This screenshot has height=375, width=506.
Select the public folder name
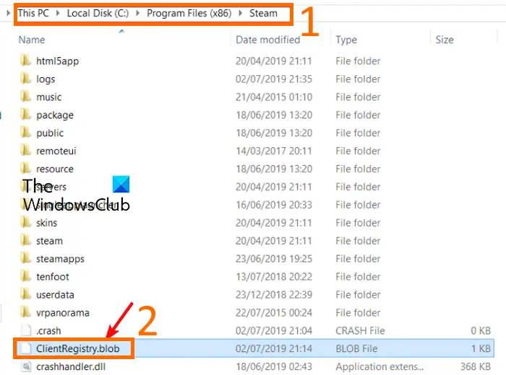[x=50, y=133]
